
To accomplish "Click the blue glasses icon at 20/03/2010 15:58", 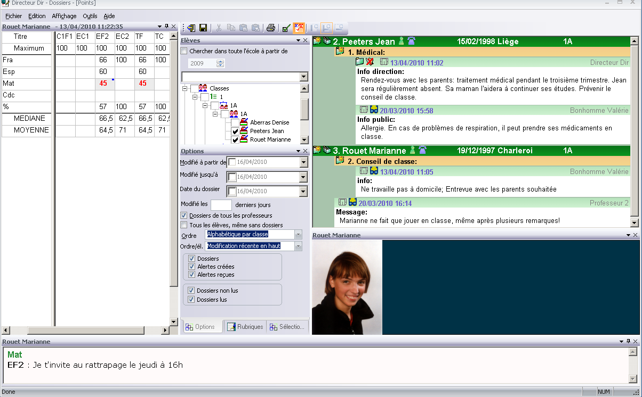I will [374, 110].
